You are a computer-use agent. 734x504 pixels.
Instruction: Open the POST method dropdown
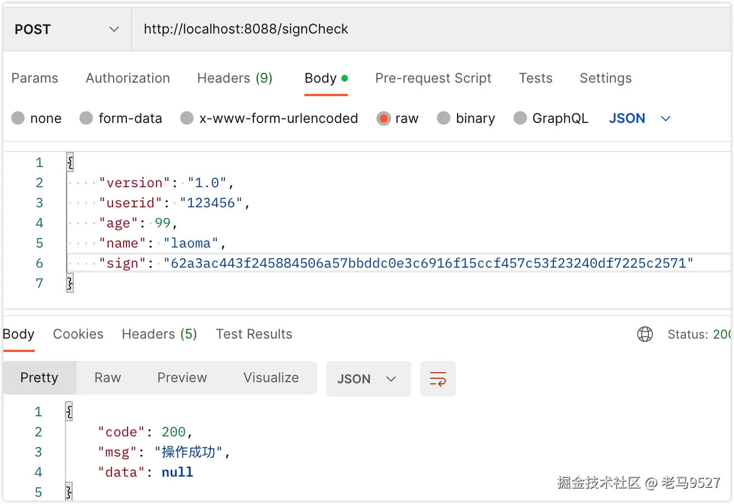tap(67, 30)
